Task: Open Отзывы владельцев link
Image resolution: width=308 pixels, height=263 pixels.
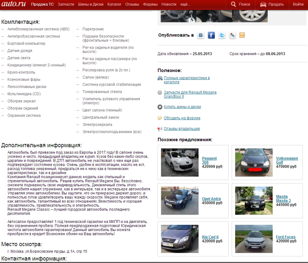Action: [x=182, y=129]
